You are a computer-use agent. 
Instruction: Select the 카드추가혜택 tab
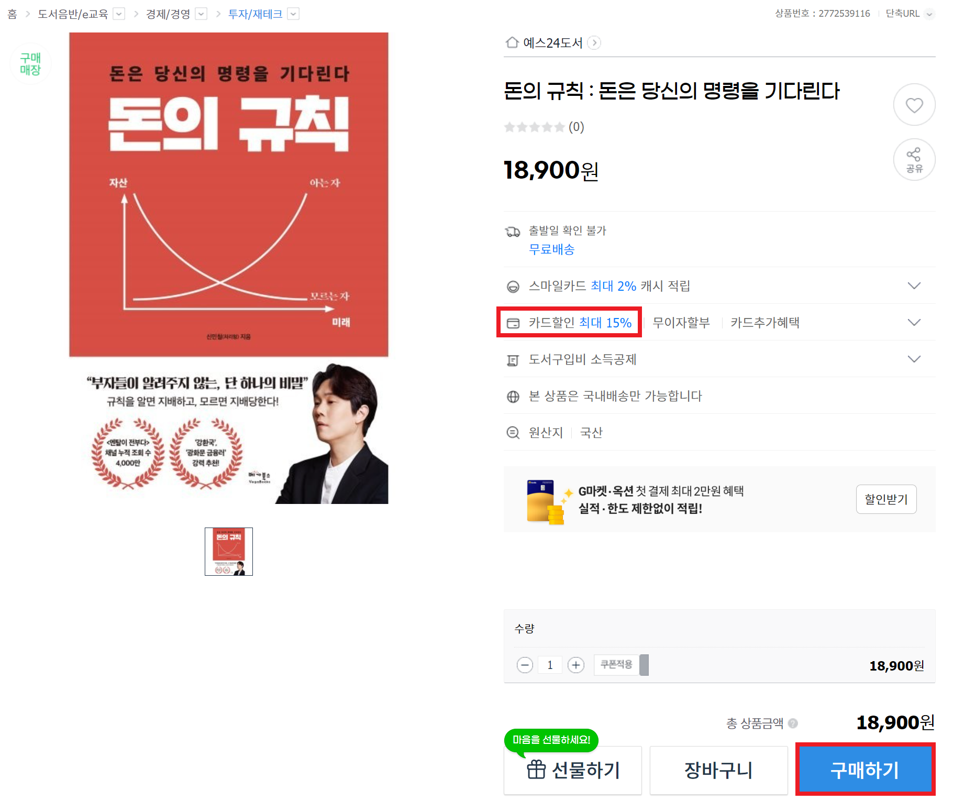765,323
